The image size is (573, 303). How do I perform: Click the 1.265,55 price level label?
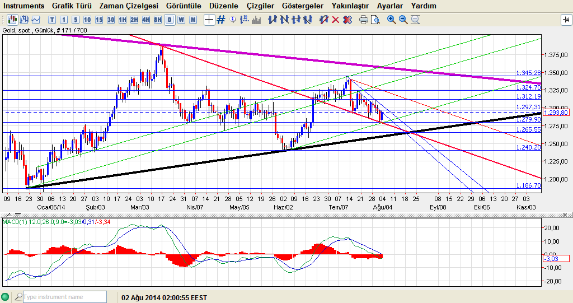coord(528,129)
